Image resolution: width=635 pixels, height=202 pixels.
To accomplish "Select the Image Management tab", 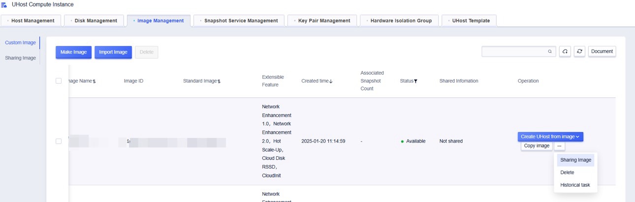I will click(159, 21).
